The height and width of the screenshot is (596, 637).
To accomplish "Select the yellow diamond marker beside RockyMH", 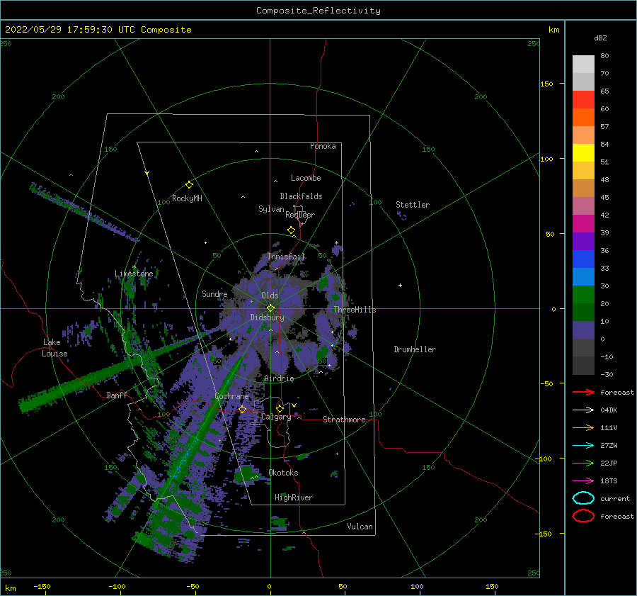I will 189,185.
